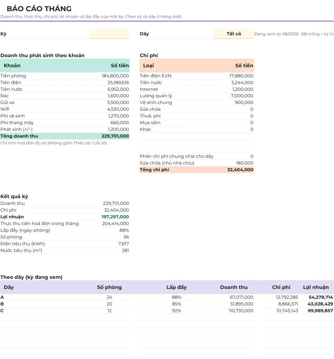The width and height of the screenshot is (334, 359).
Task: Click Thực thu amount 204,414,000
Action: pyautogui.click(x=115, y=224)
